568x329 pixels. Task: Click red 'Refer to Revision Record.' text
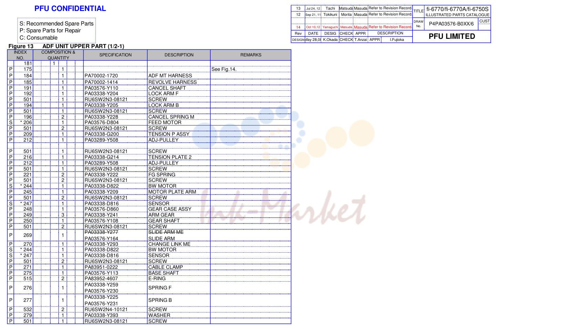(x=390, y=27)
